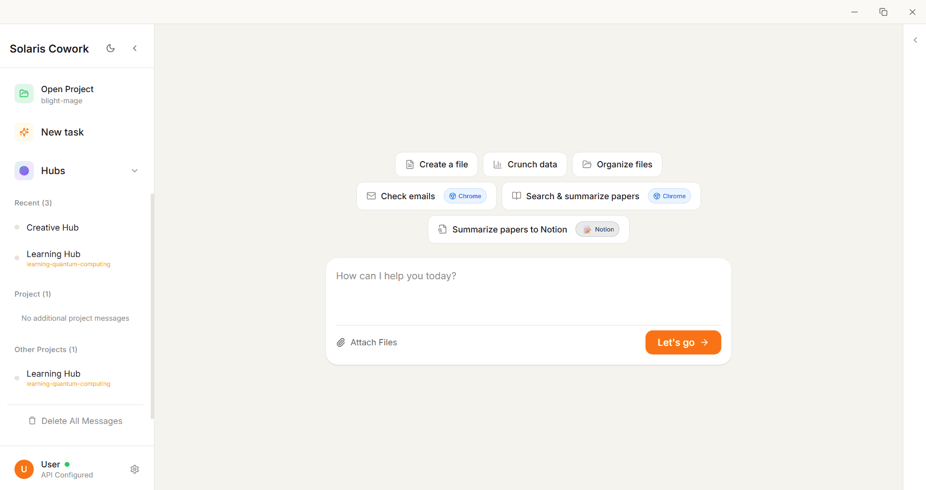
Task: Expand the Hubs dropdown chevron
Action: [135, 171]
